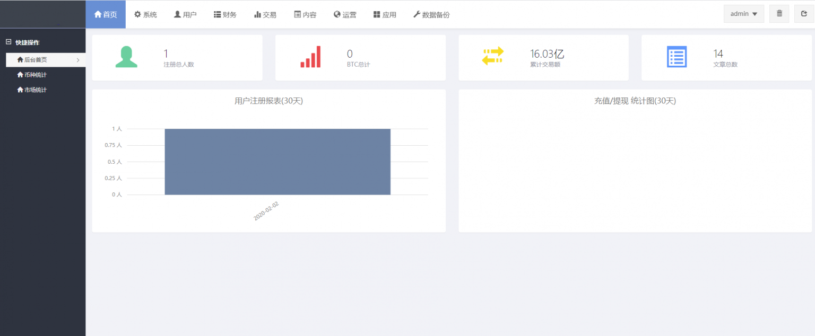Click the green registered users icon
815x336 pixels.
[x=126, y=57]
